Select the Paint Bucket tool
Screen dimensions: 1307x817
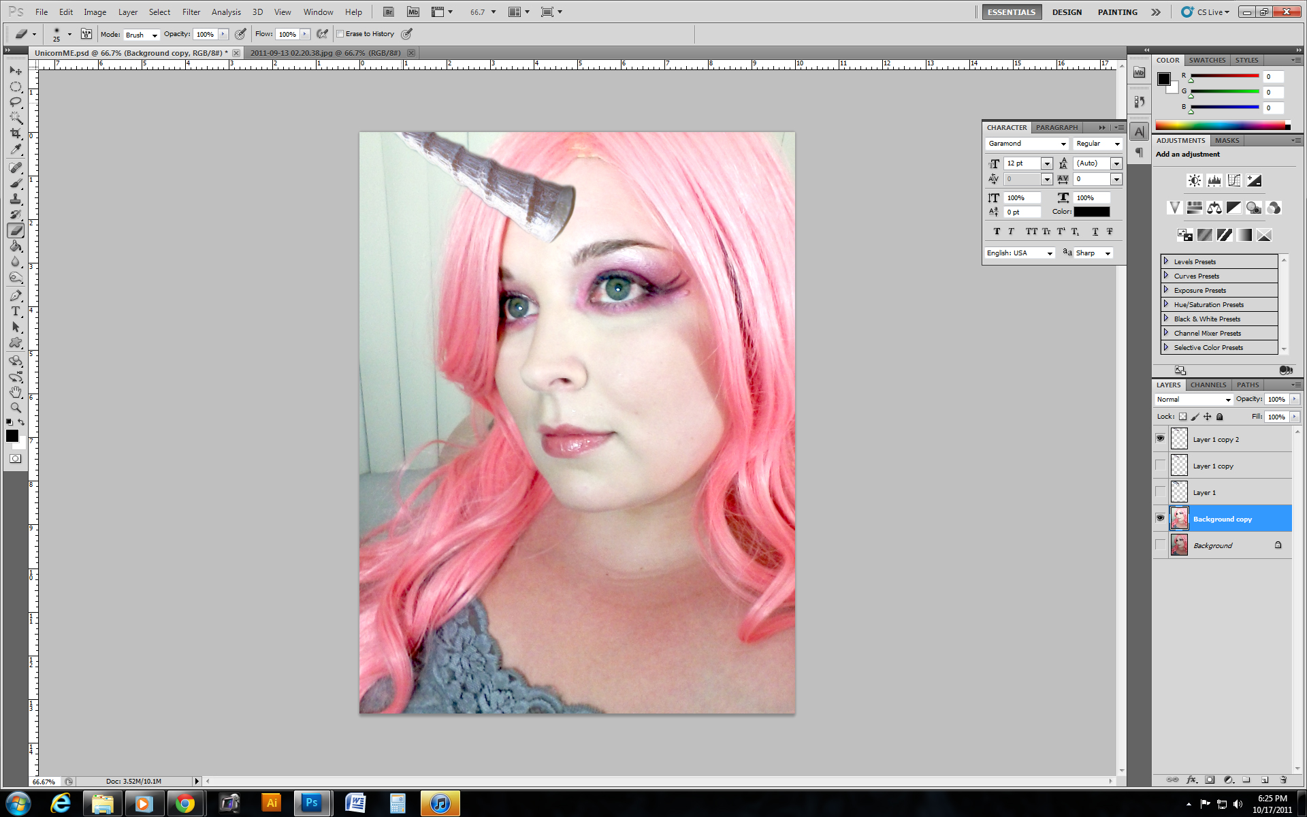click(16, 246)
